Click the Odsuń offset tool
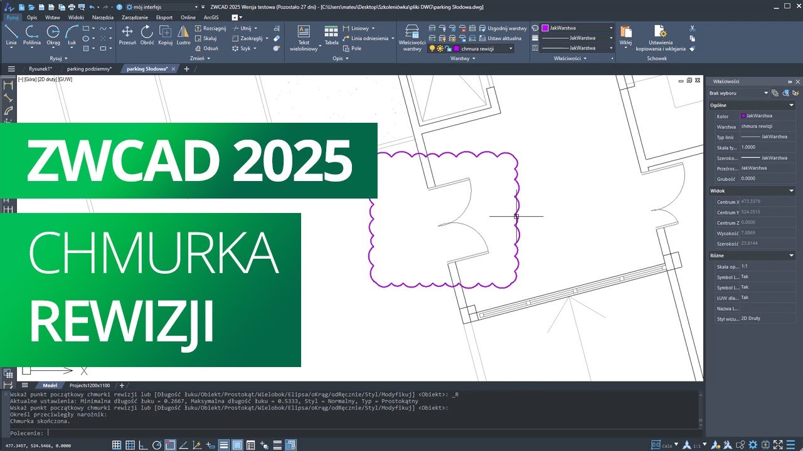 206,48
